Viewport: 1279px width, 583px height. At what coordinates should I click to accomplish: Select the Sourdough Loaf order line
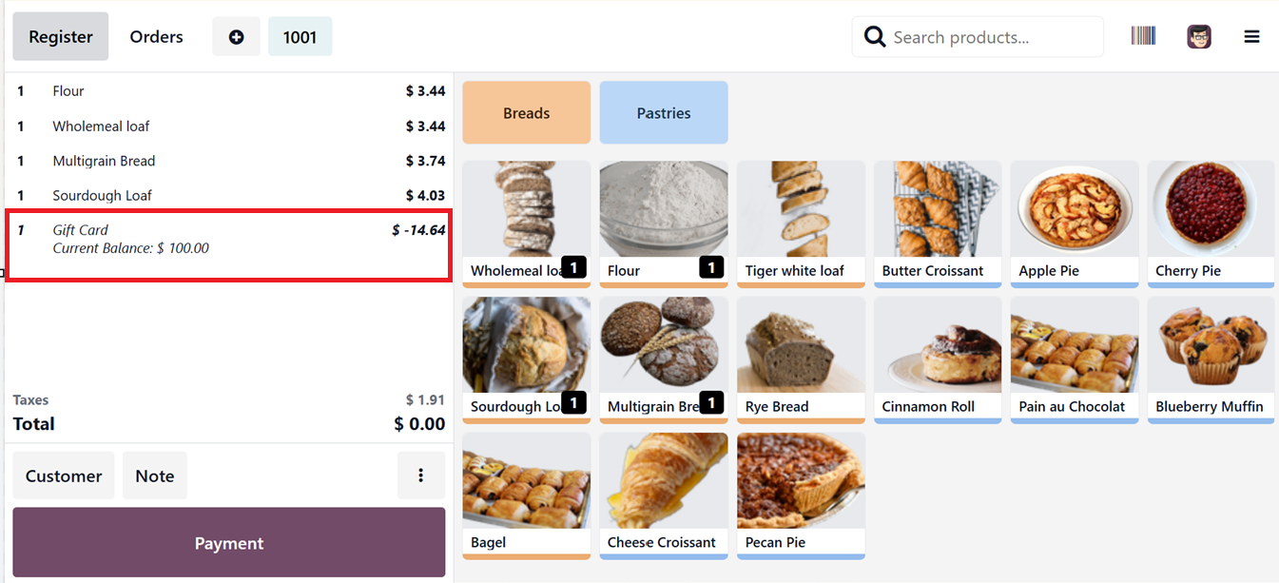coord(228,195)
